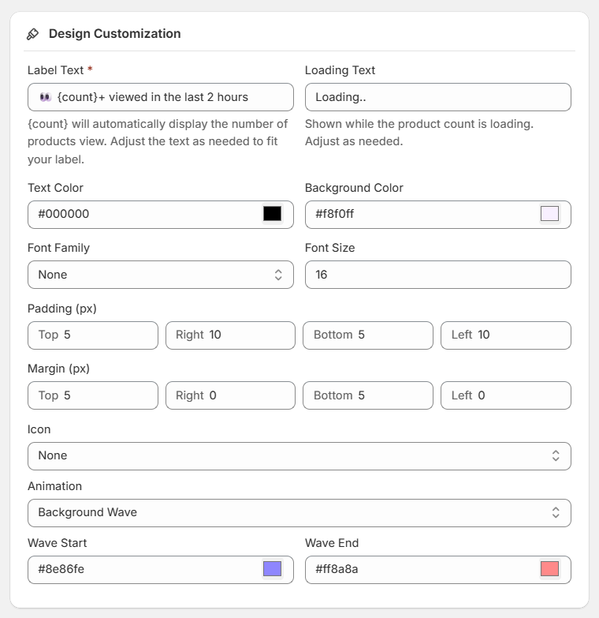Click the Font Size input

(437, 275)
